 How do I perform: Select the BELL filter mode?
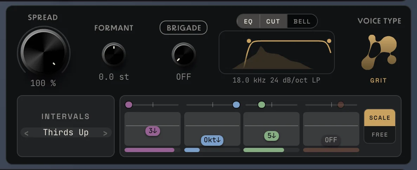tap(302, 21)
